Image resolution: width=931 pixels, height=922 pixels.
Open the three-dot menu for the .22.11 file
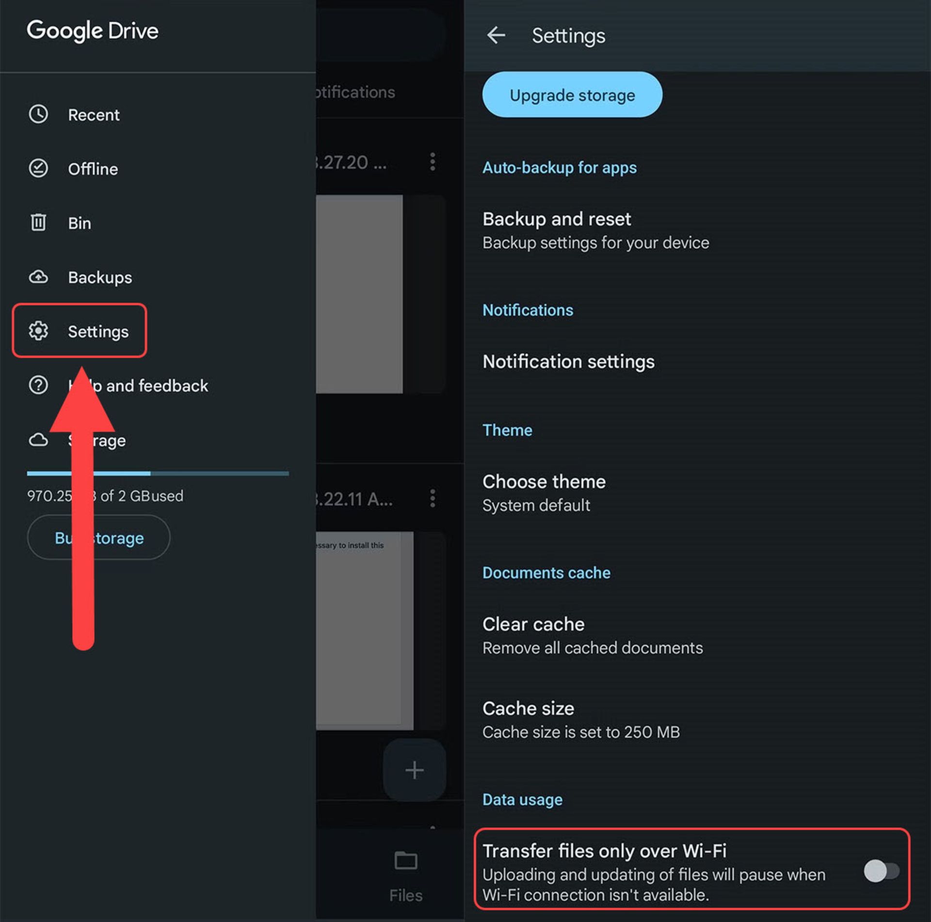[x=433, y=498]
